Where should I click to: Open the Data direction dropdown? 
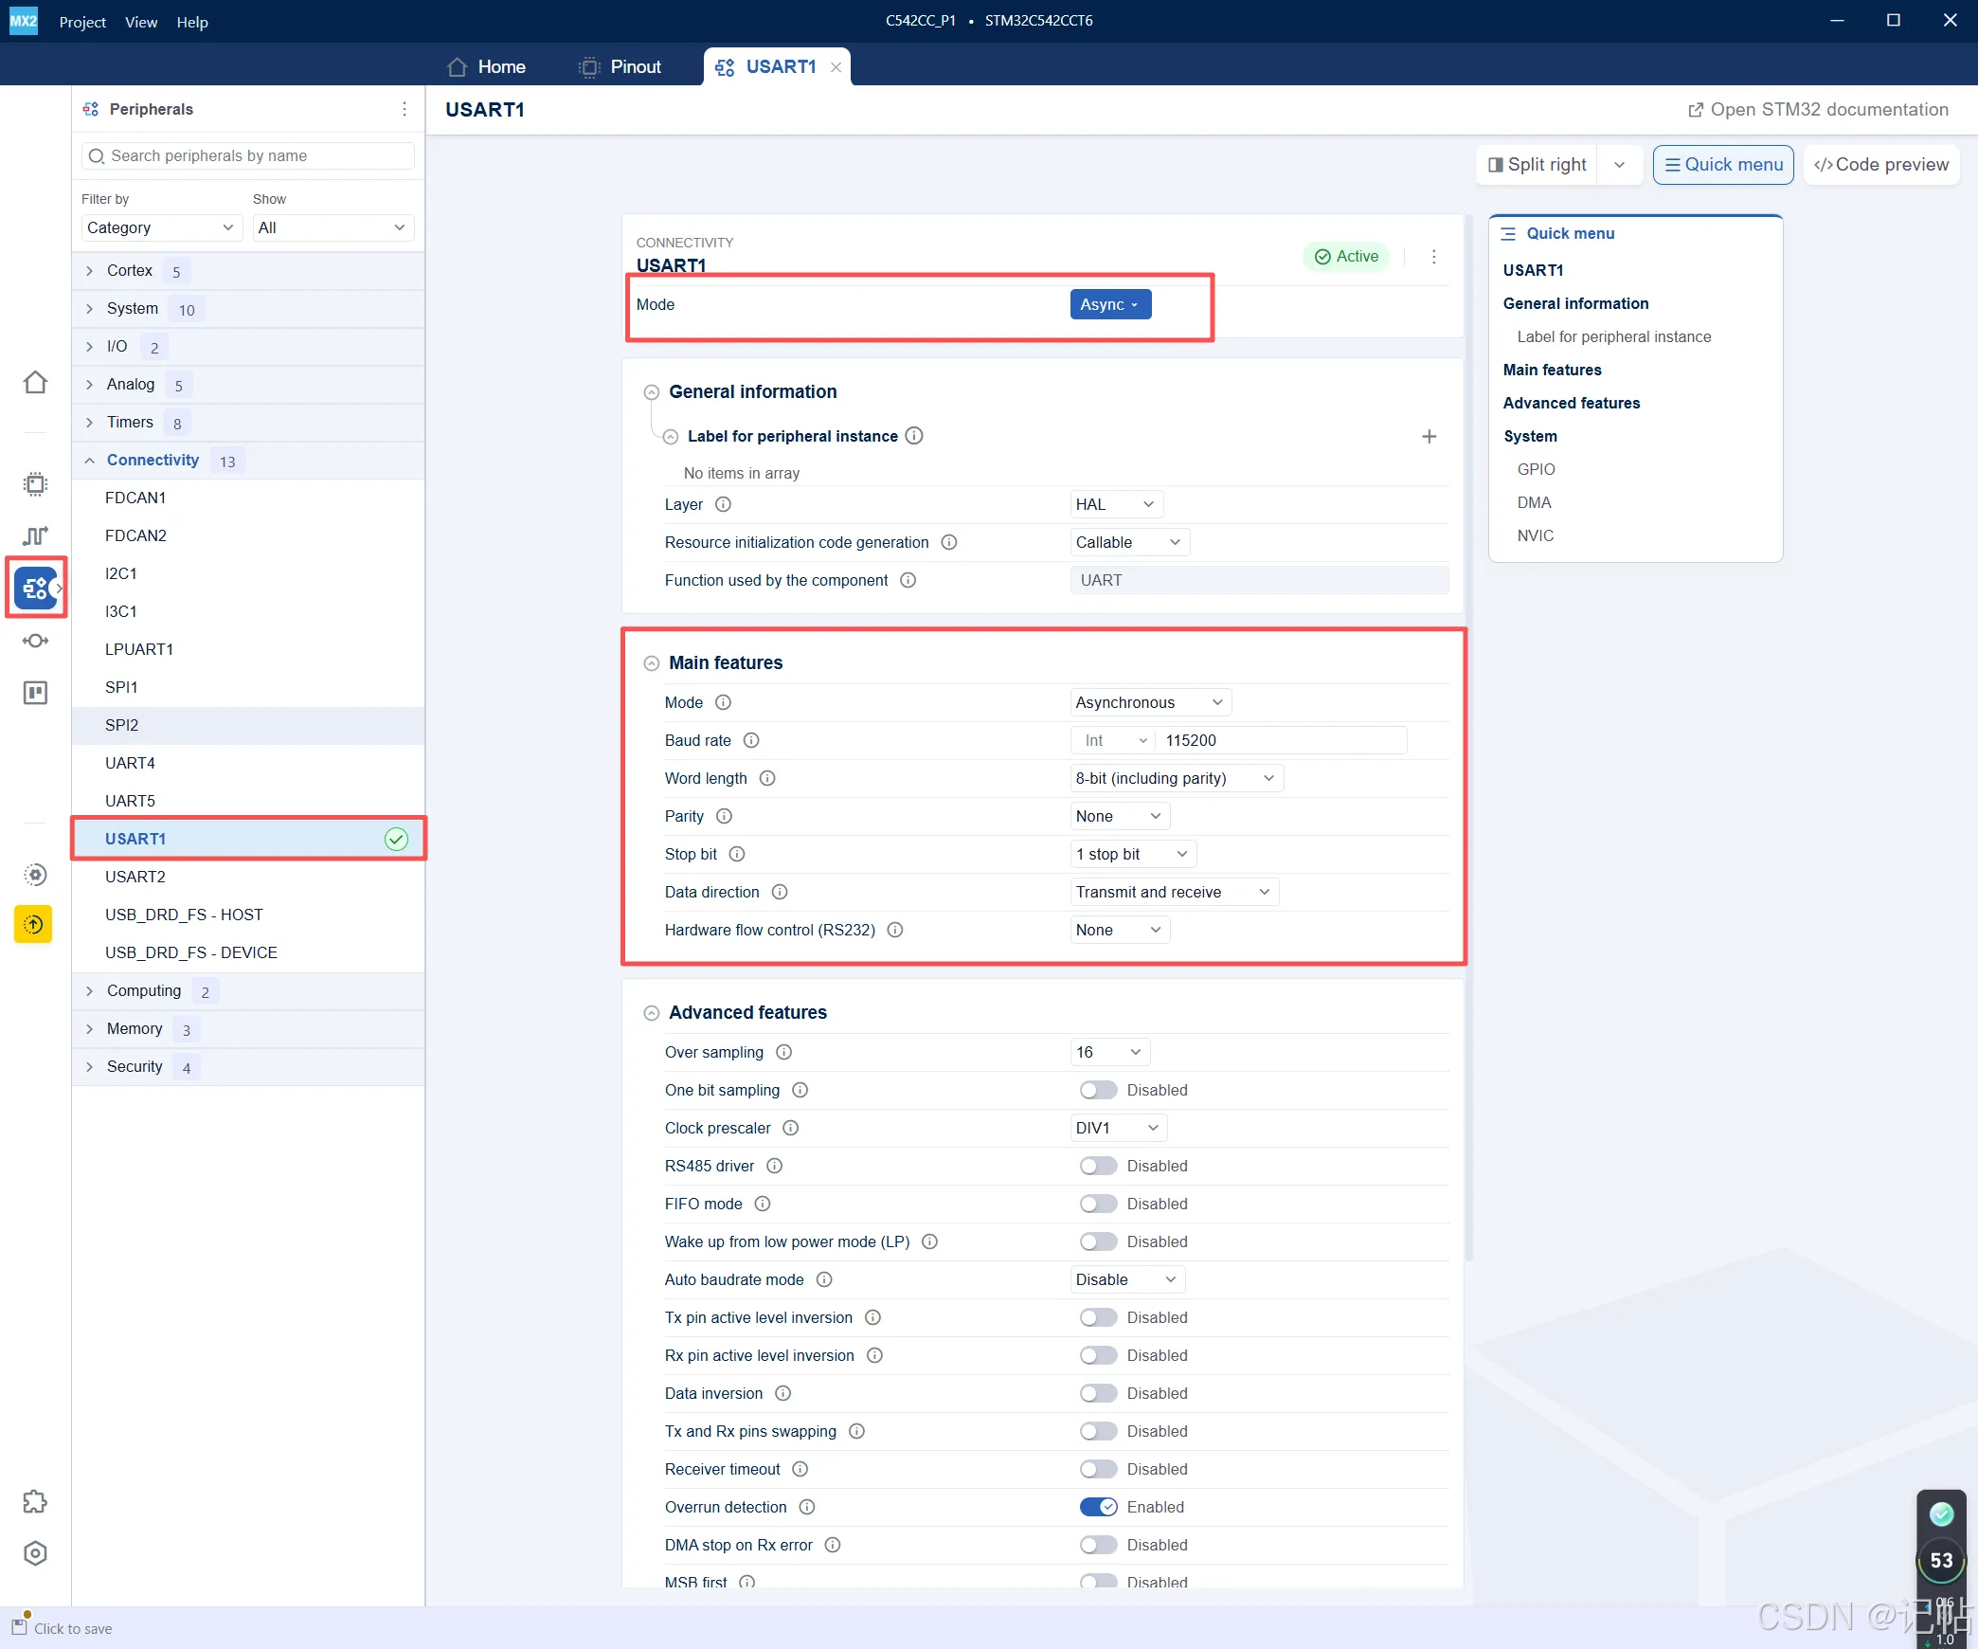(1174, 892)
